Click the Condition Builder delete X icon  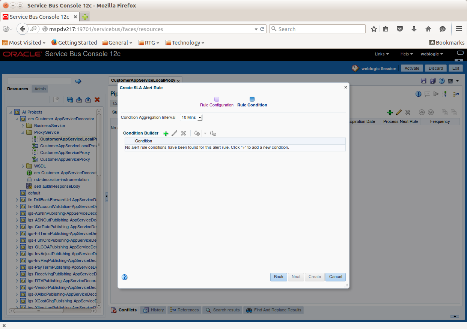click(x=183, y=133)
